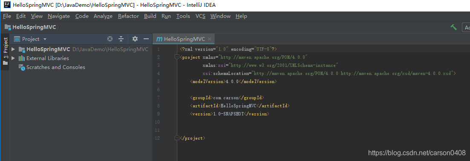Open the File menu
Viewport: 470px width, 161px height.
pyautogui.click(x=7, y=16)
